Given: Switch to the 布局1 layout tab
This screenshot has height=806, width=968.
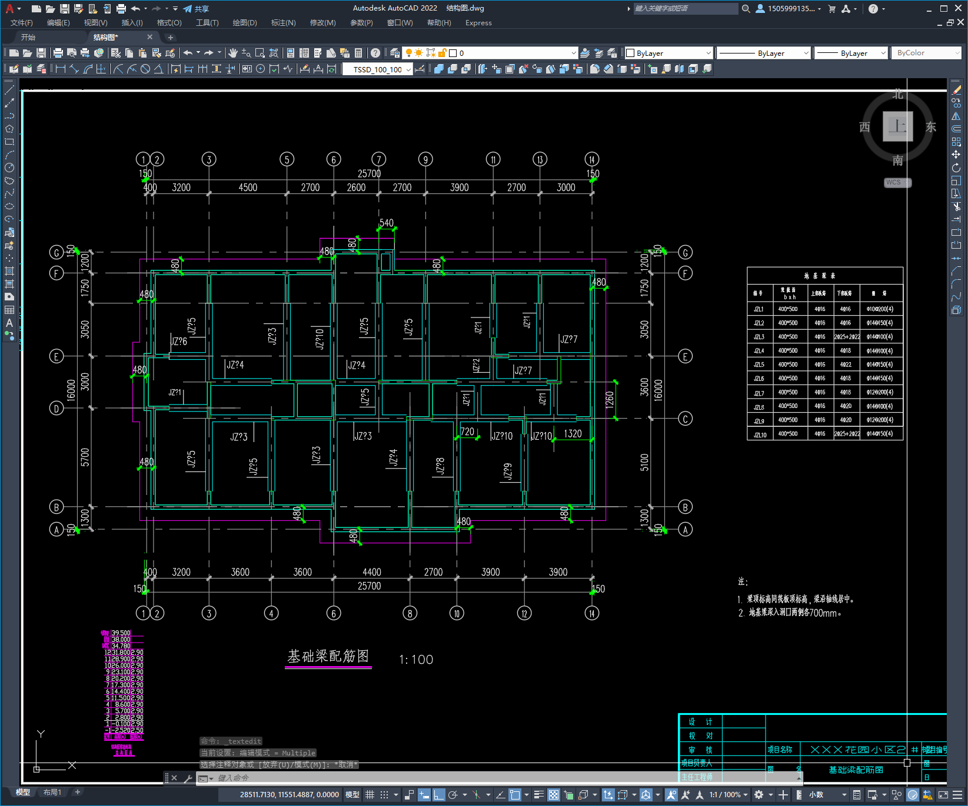Looking at the screenshot, I should click(x=52, y=792).
